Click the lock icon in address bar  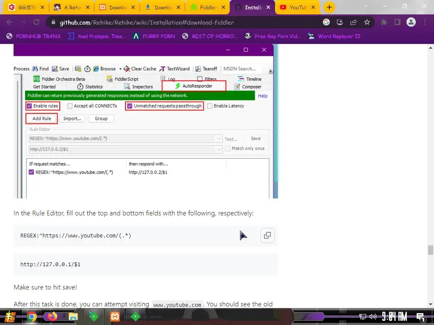(54, 22)
